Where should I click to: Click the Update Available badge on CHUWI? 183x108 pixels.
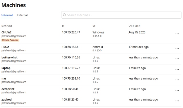point(10,40)
